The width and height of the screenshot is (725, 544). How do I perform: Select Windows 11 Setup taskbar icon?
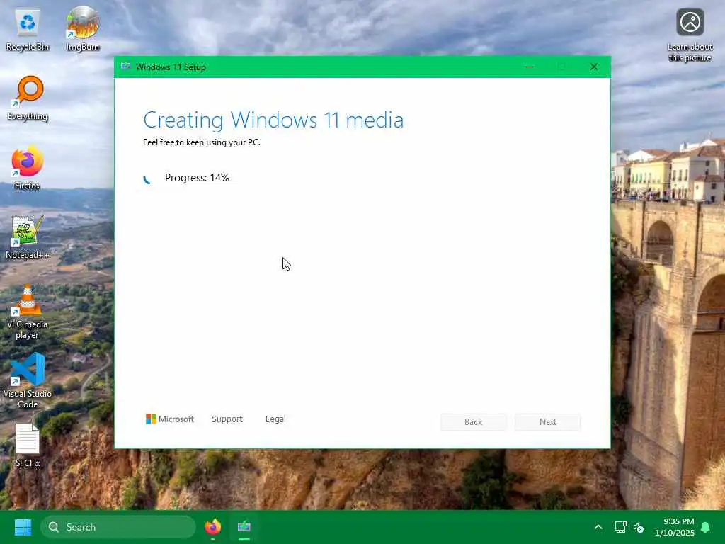(244, 527)
